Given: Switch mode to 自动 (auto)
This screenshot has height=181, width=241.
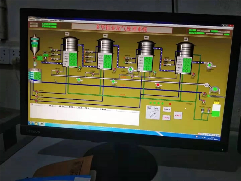Looking at the screenshot, I should [x=149, y=108].
